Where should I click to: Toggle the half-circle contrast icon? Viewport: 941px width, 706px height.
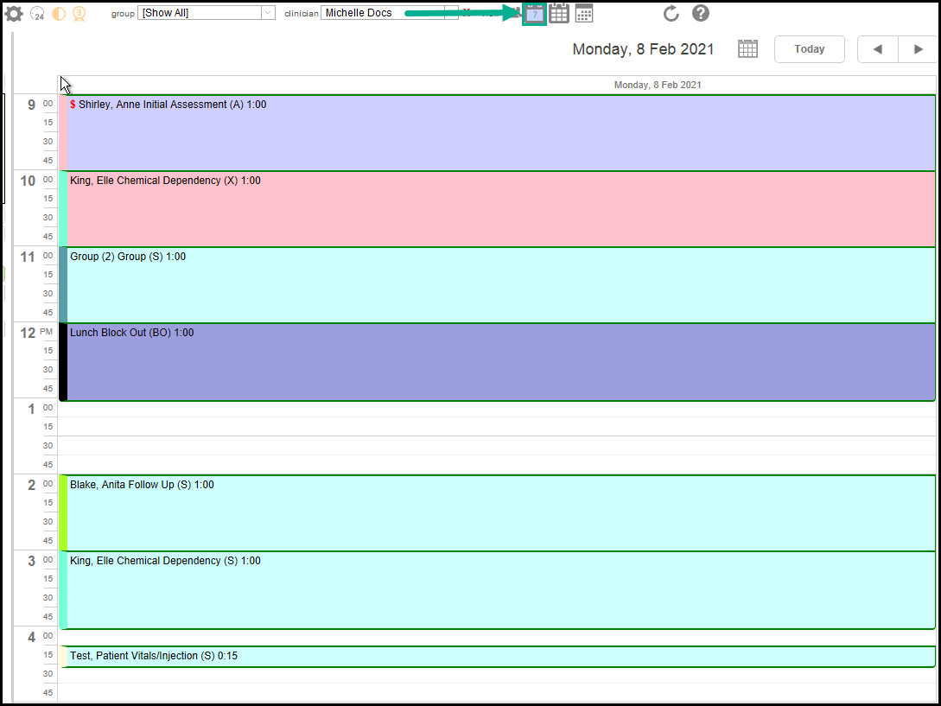click(59, 14)
